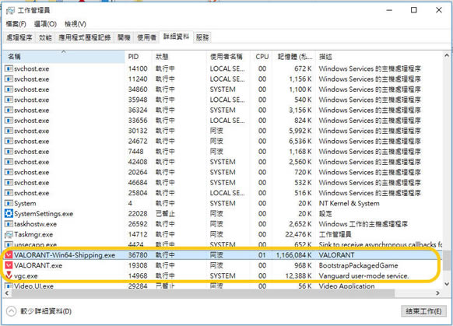Select the svchost.exe icon with PID 42408

9,162
